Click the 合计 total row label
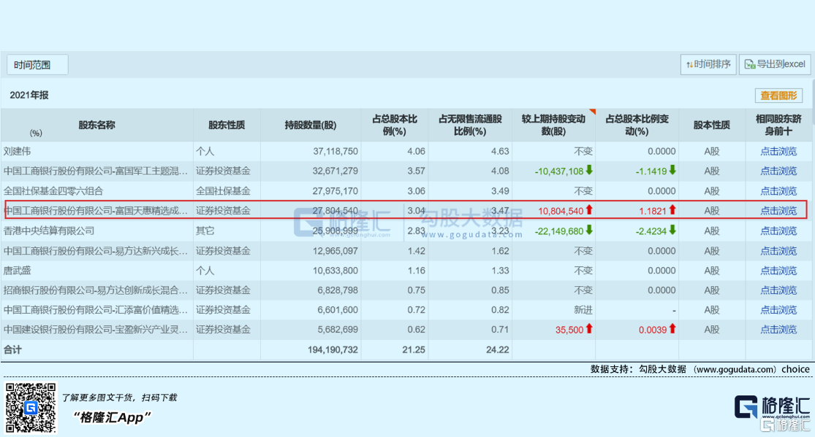The width and height of the screenshot is (815, 437). pyautogui.click(x=12, y=349)
